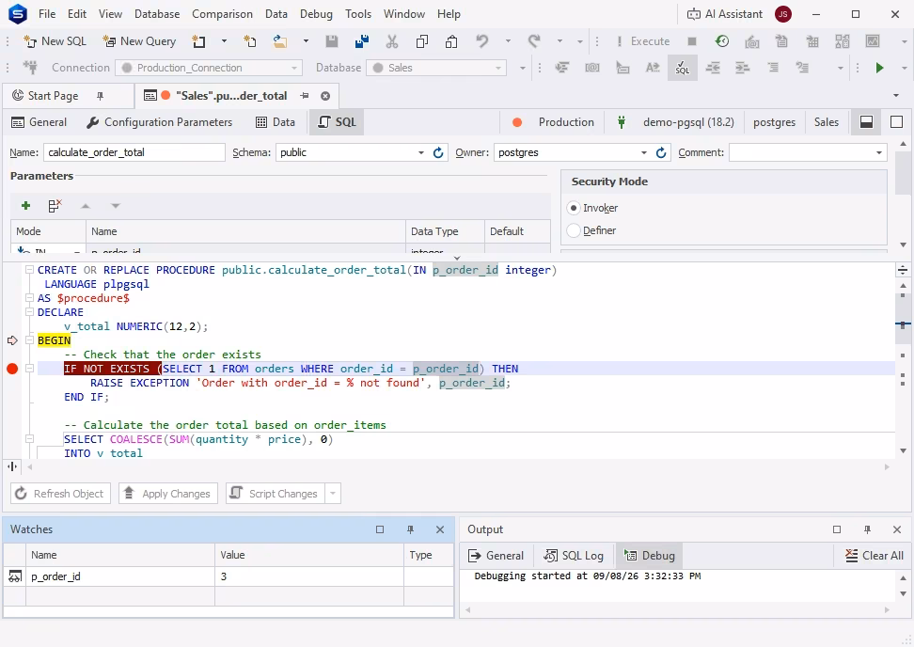914x647 pixels.
Task: Refresh the Schema list with the reload icon
Action: [x=438, y=152]
